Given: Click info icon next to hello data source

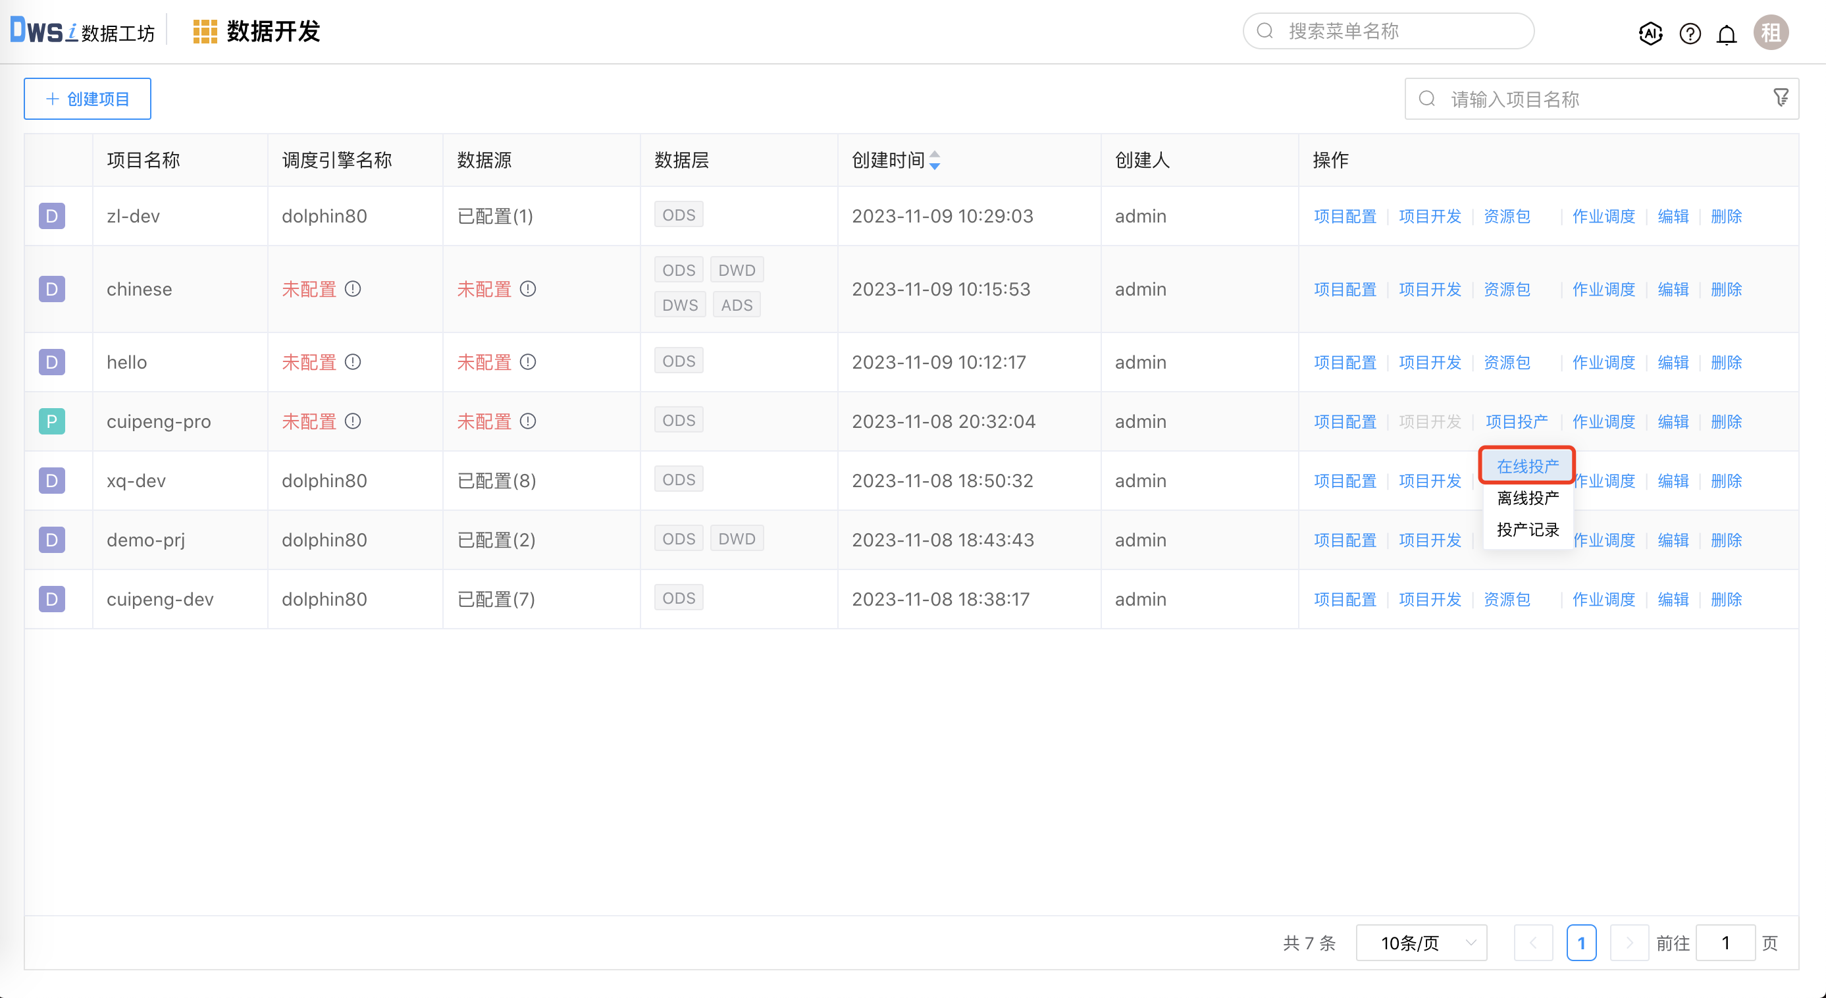Looking at the screenshot, I should click(528, 362).
